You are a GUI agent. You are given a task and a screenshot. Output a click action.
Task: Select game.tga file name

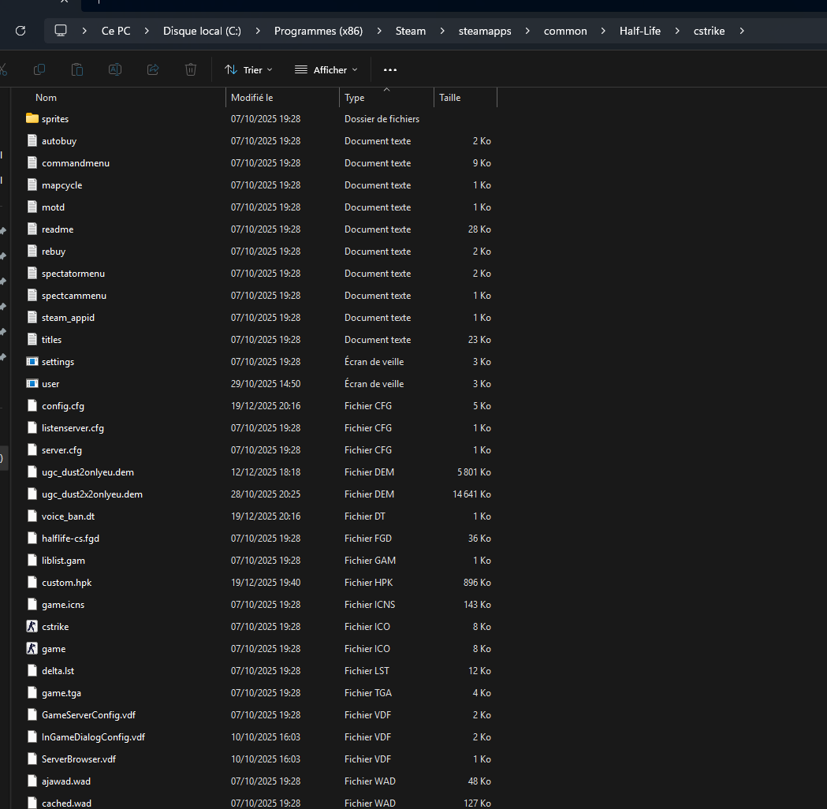(61, 693)
